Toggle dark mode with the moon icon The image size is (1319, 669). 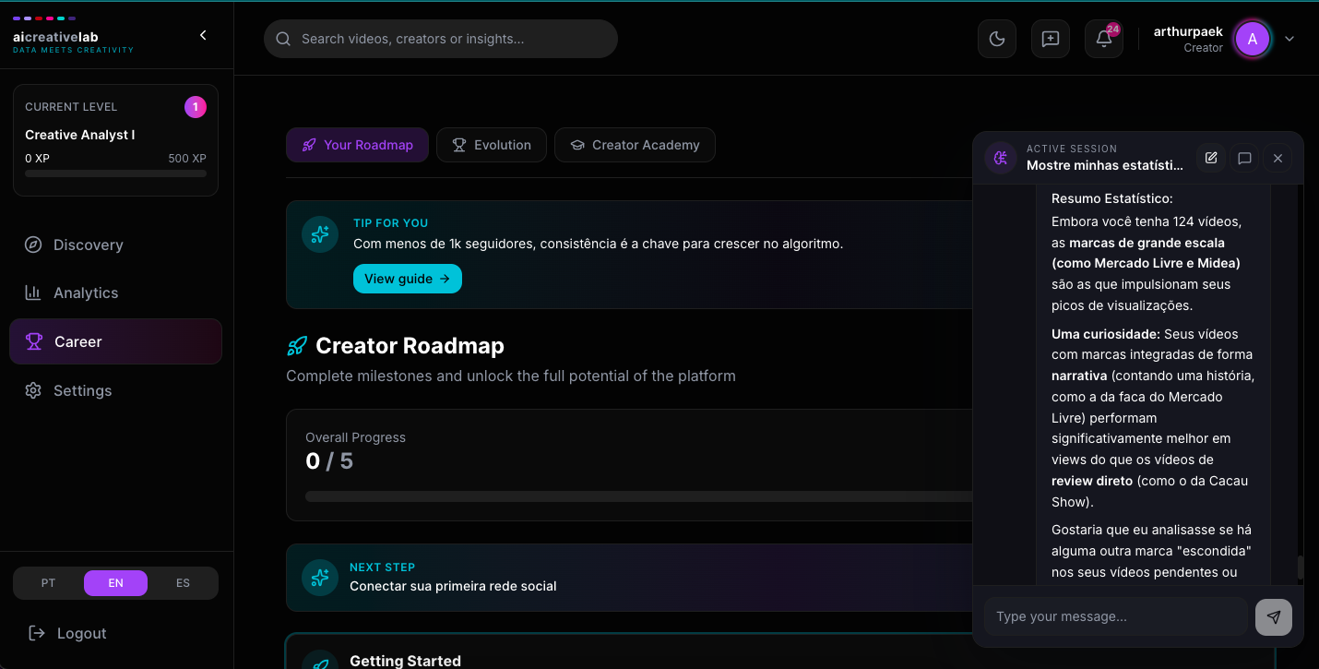[x=997, y=39]
